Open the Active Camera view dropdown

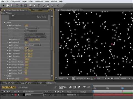pos(122,78)
